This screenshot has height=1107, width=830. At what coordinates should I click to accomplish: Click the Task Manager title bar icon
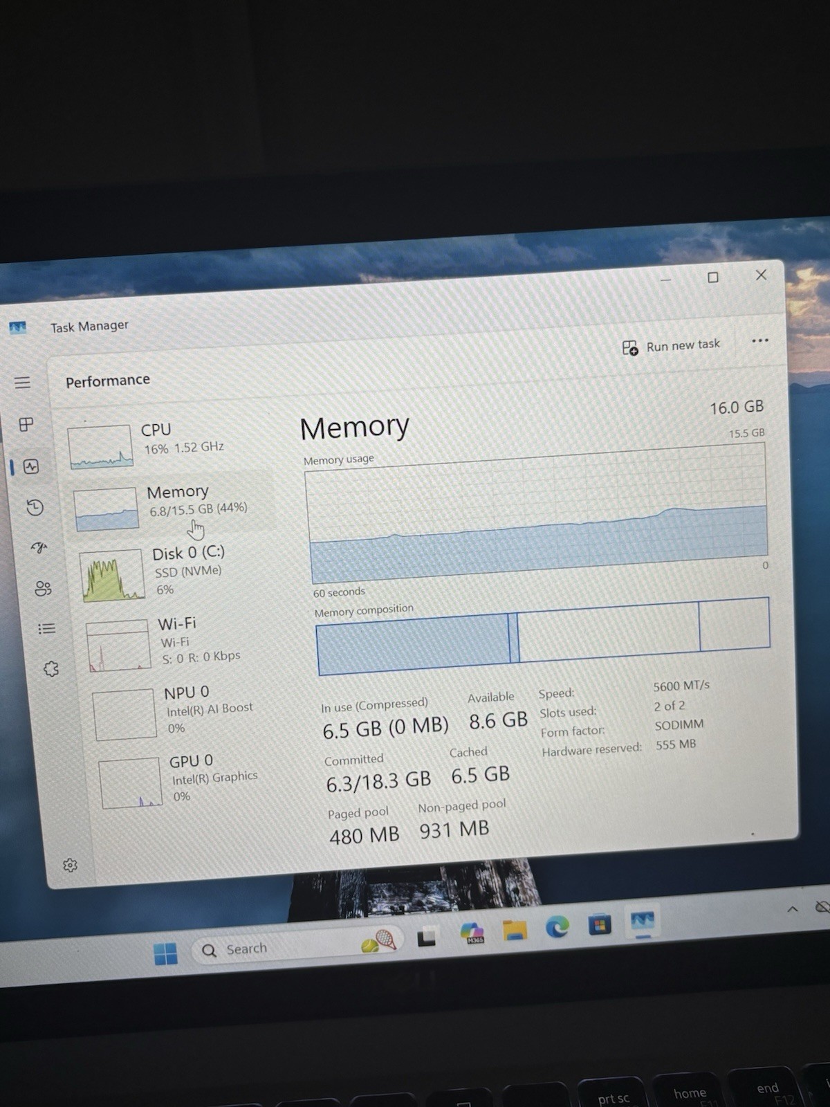17,327
